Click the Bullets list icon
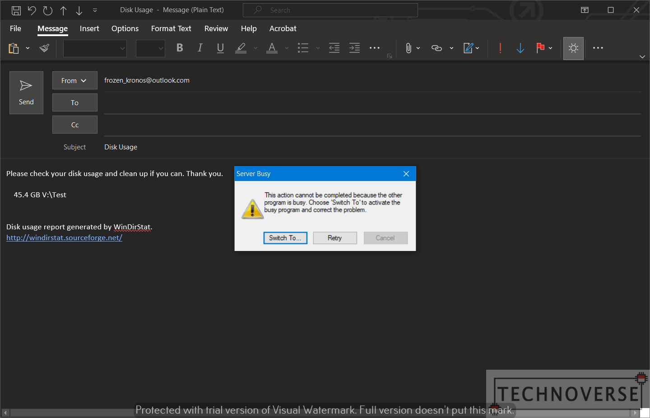The width and height of the screenshot is (650, 418). point(303,48)
